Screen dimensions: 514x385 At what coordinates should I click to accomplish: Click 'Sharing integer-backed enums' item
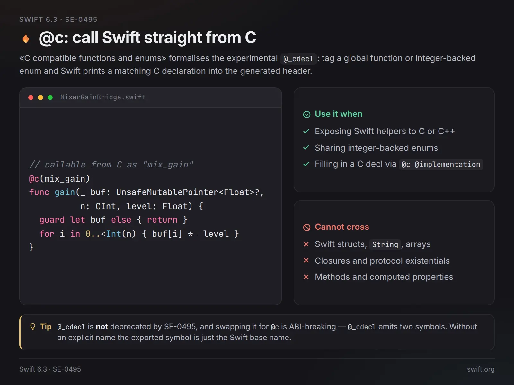[x=376, y=148]
